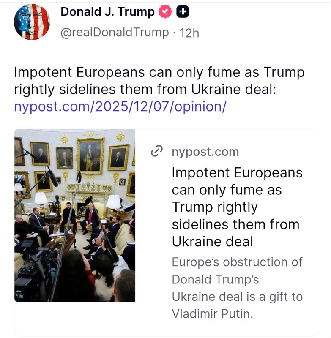331x338 pixels.
Task: Click the dark plus badge beside name
Action: (183, 12)
